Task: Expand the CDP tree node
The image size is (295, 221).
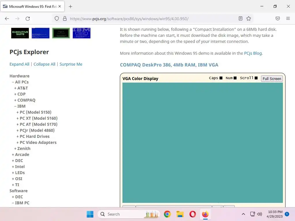Action: [x=20, y=94]
